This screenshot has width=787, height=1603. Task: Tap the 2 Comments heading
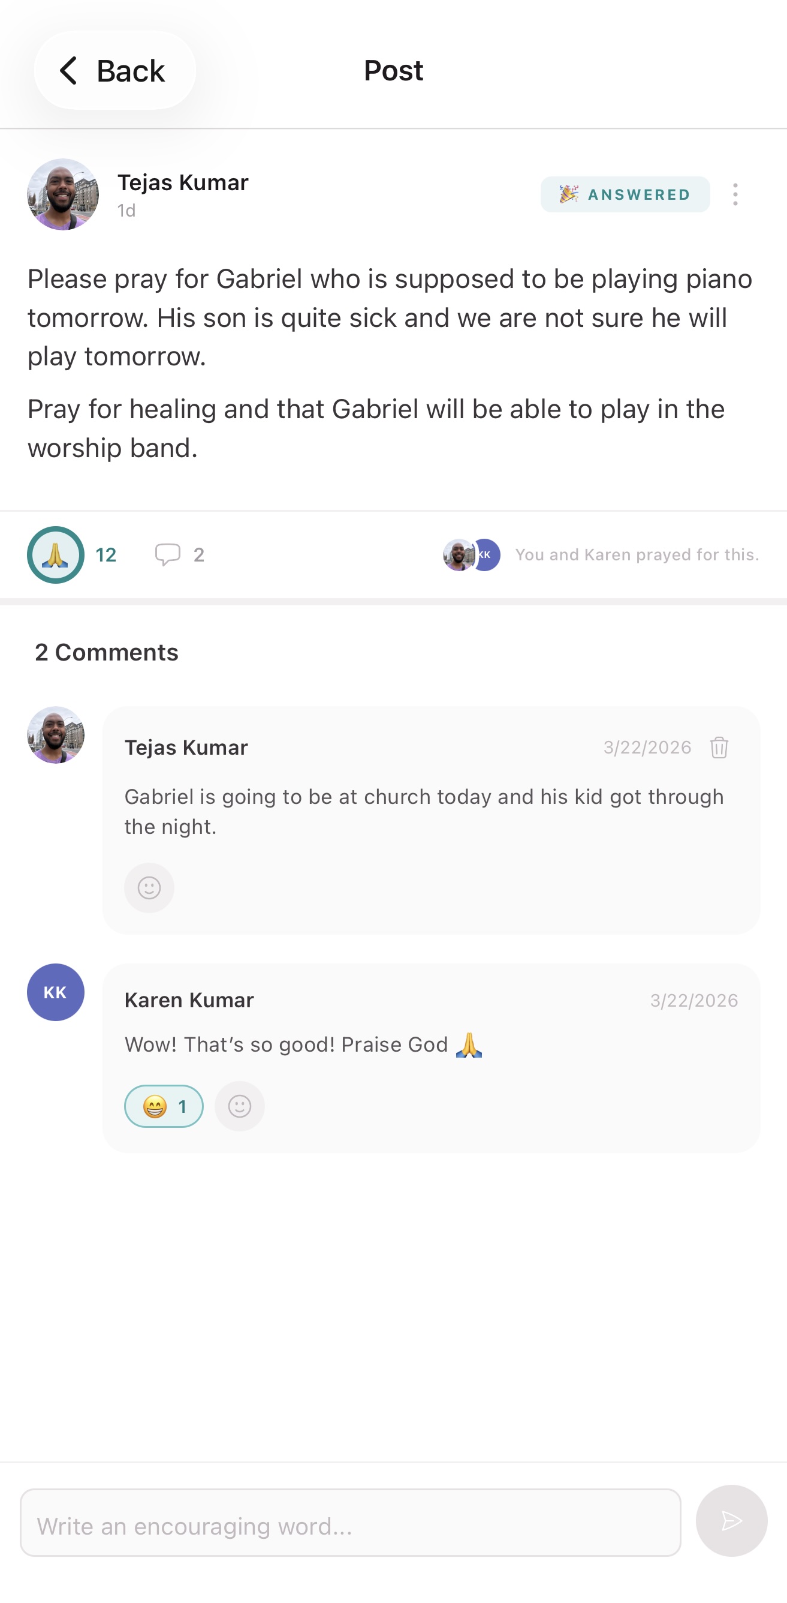(106, 652)
